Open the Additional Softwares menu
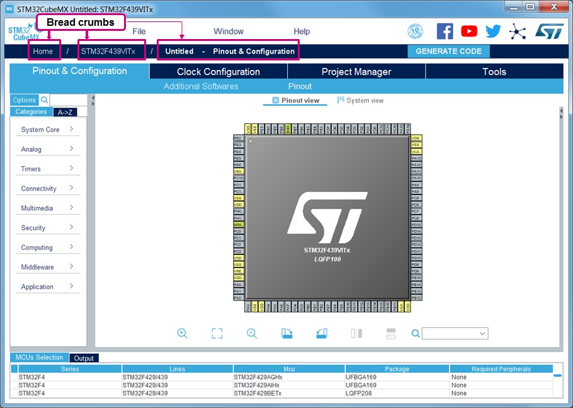The image size is (573, 408). point(201,86)
